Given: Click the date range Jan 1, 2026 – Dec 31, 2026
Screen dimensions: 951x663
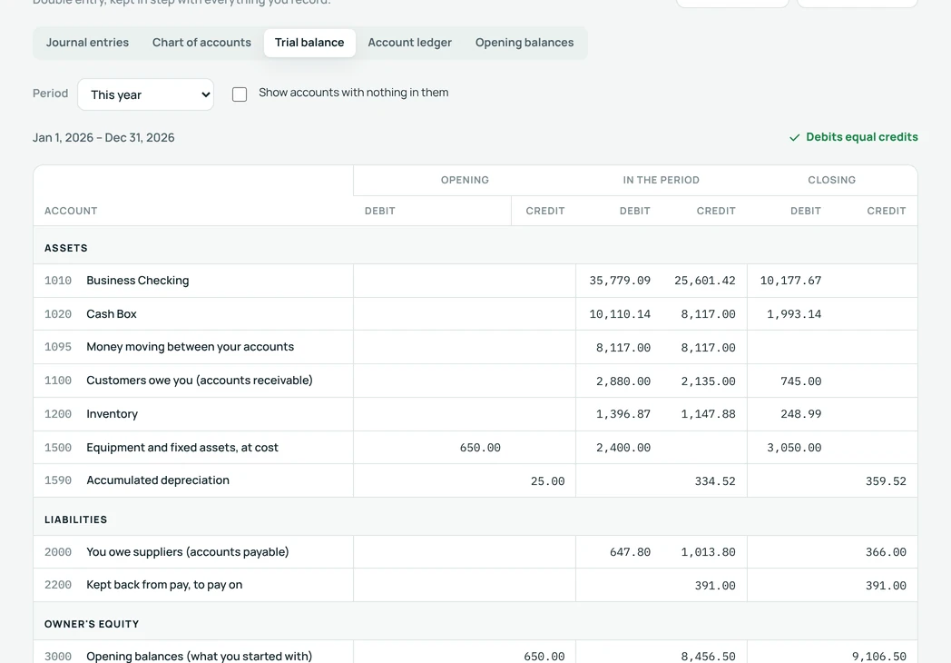Looking at the screenshot, I should (x=103, y=138).
